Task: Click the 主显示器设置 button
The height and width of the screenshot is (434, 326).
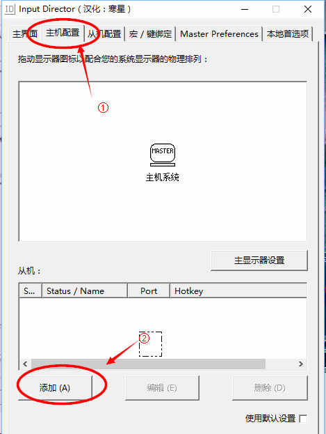Action: (259, 260)
